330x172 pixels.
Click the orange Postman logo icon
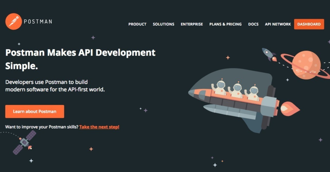[14, 21]
